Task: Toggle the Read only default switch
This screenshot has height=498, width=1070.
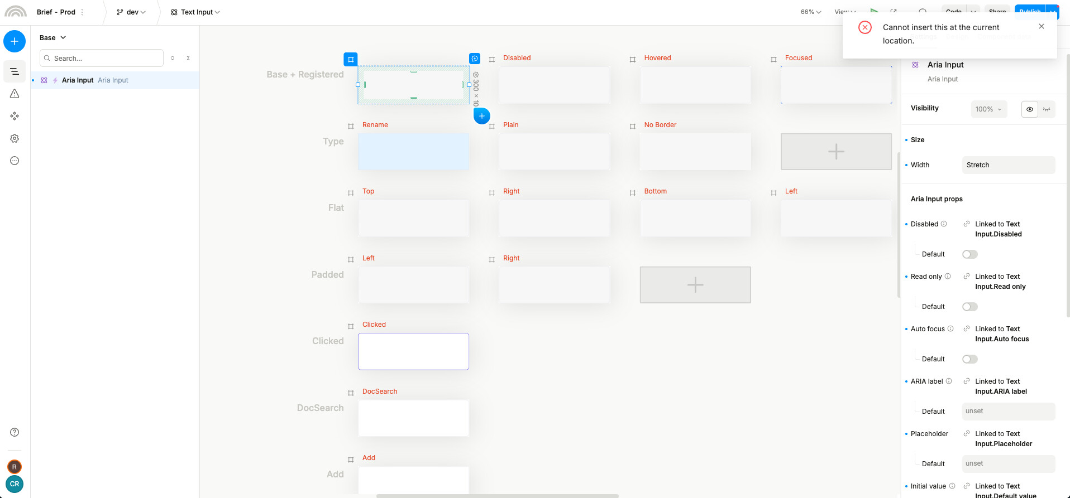Action: [x=969, y=307]
